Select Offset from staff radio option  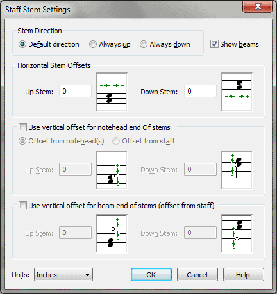pos(116,141)
